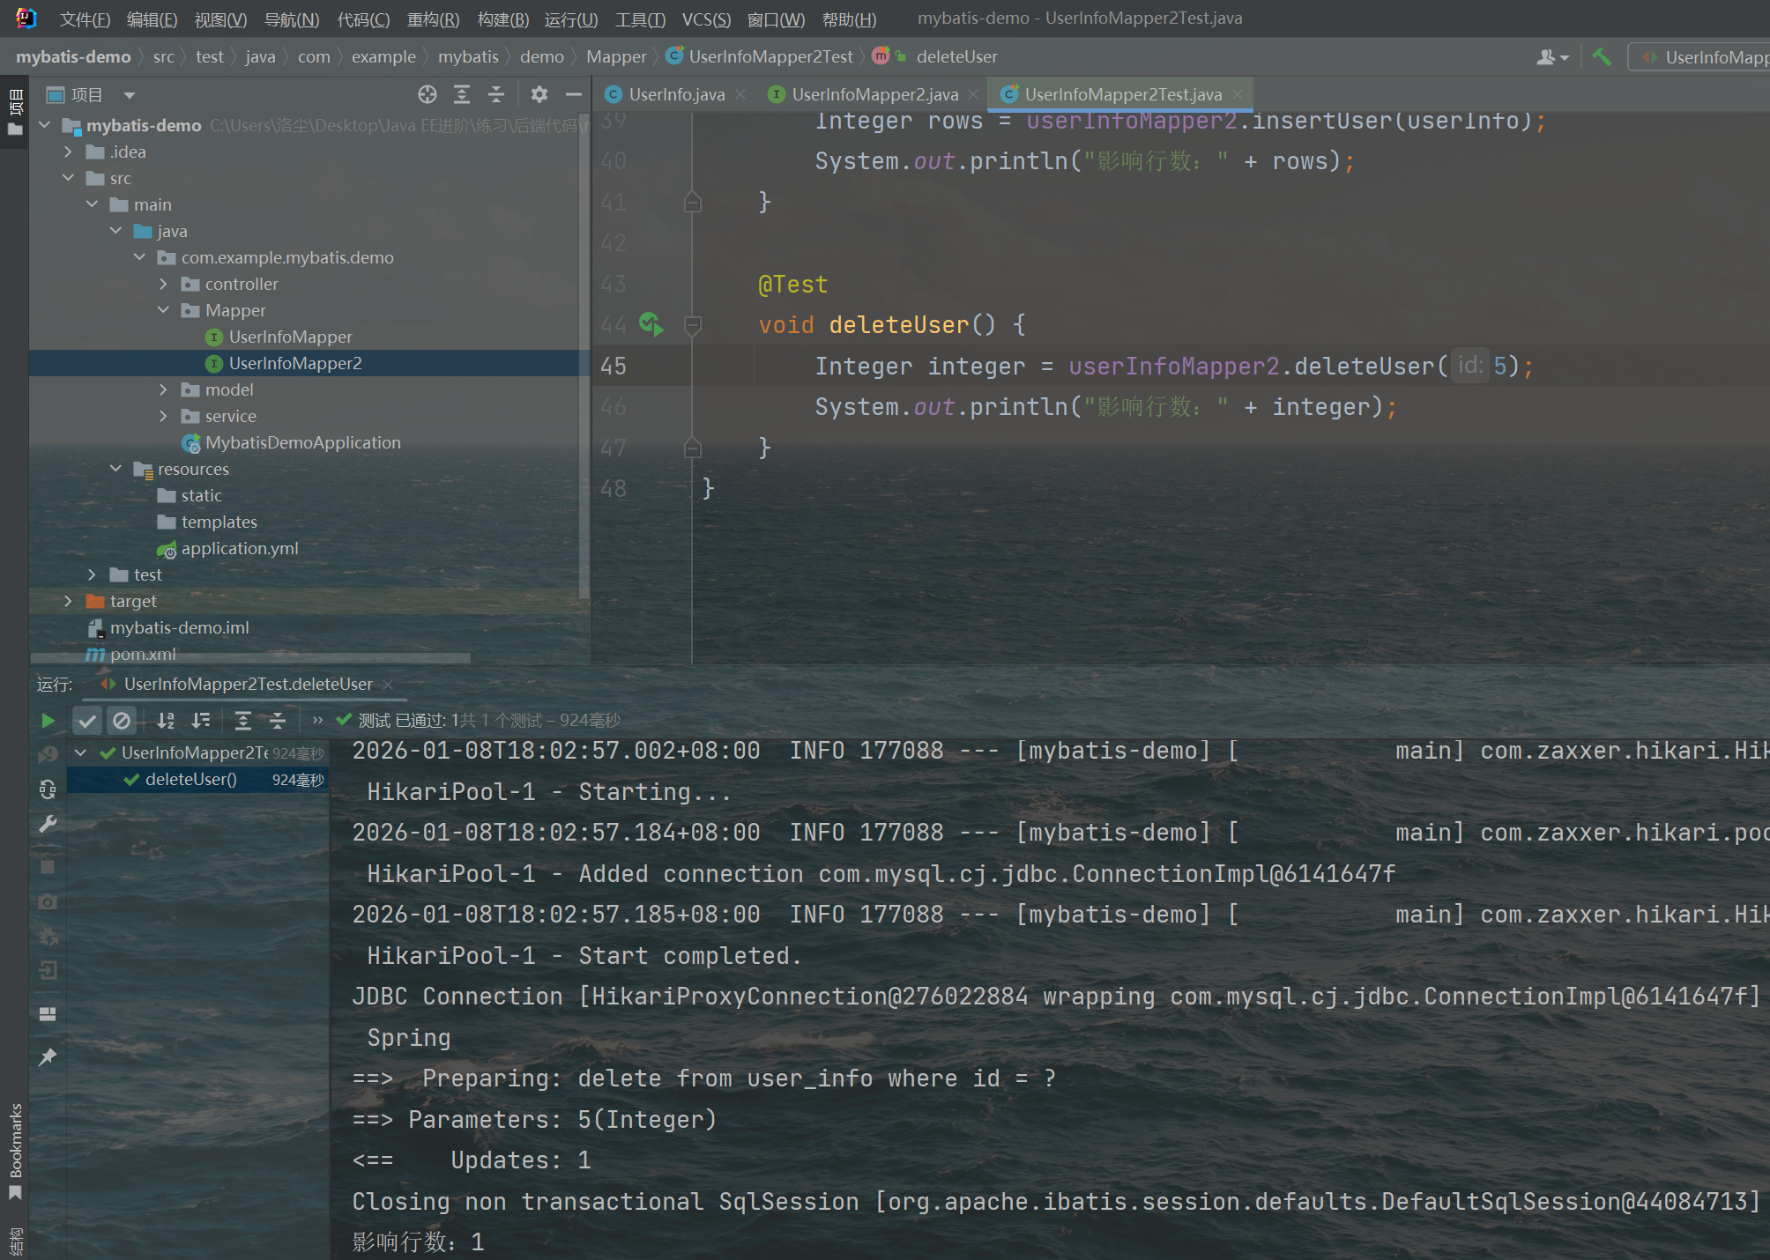Open the 运行(U) menu
This screenshot has width=1770, height=1260.
(570, 19)
